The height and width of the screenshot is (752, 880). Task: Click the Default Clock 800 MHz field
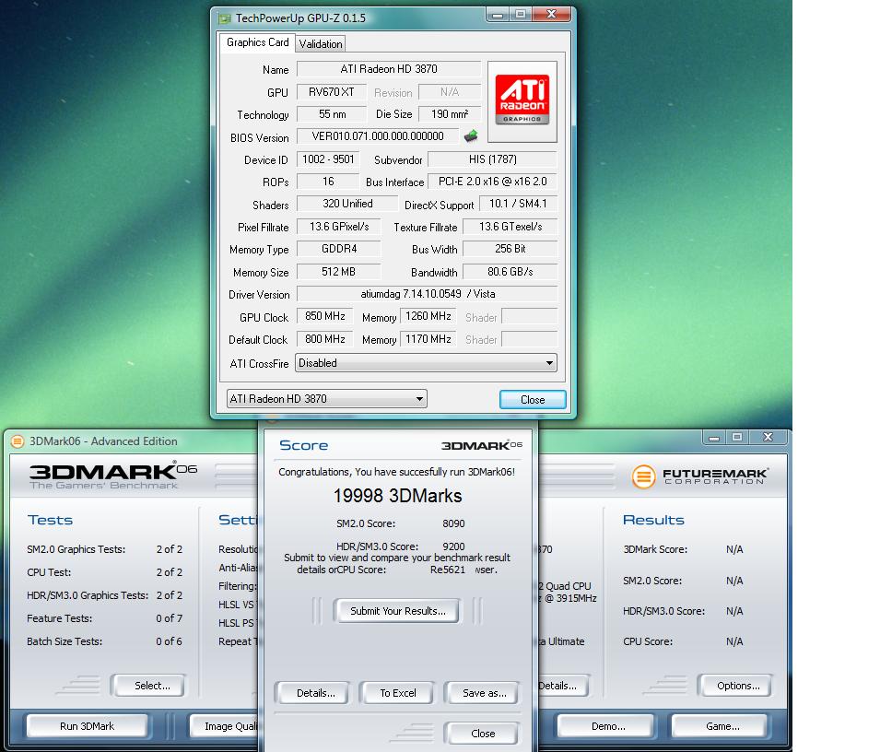coord(325,339)
